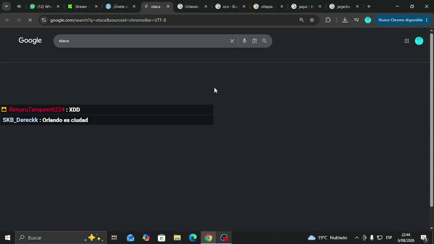Open a new browser tab
This screenshot has height=244, width=434.
point(369,6)
